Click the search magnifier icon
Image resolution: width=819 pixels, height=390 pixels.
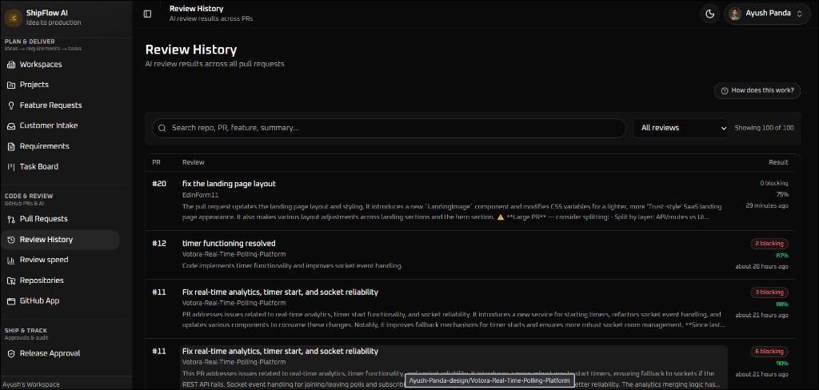point(162,128)
